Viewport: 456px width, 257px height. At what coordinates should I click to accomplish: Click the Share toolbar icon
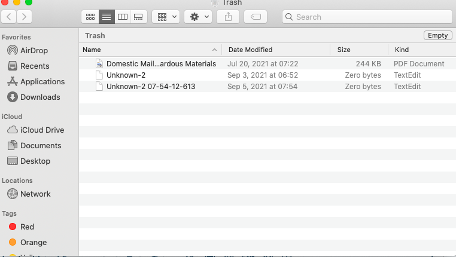point(228,17)
